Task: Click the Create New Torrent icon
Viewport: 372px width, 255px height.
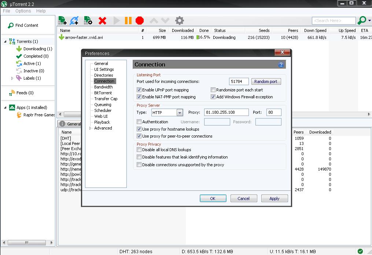Action: pos(88,21)
